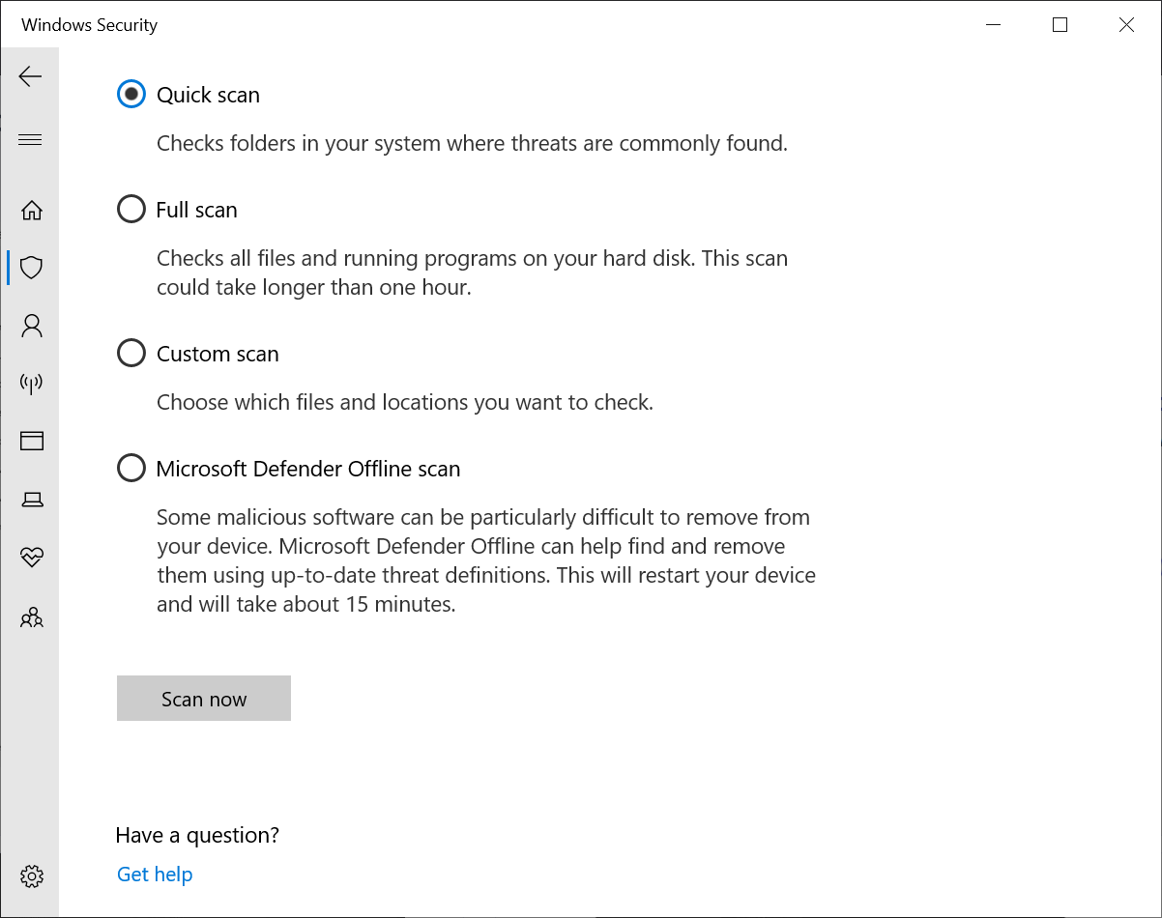Open App & browser control icon

click(x=32, y=442)
